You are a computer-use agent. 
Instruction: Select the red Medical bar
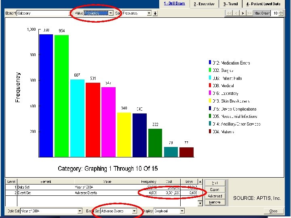[93, 120]
